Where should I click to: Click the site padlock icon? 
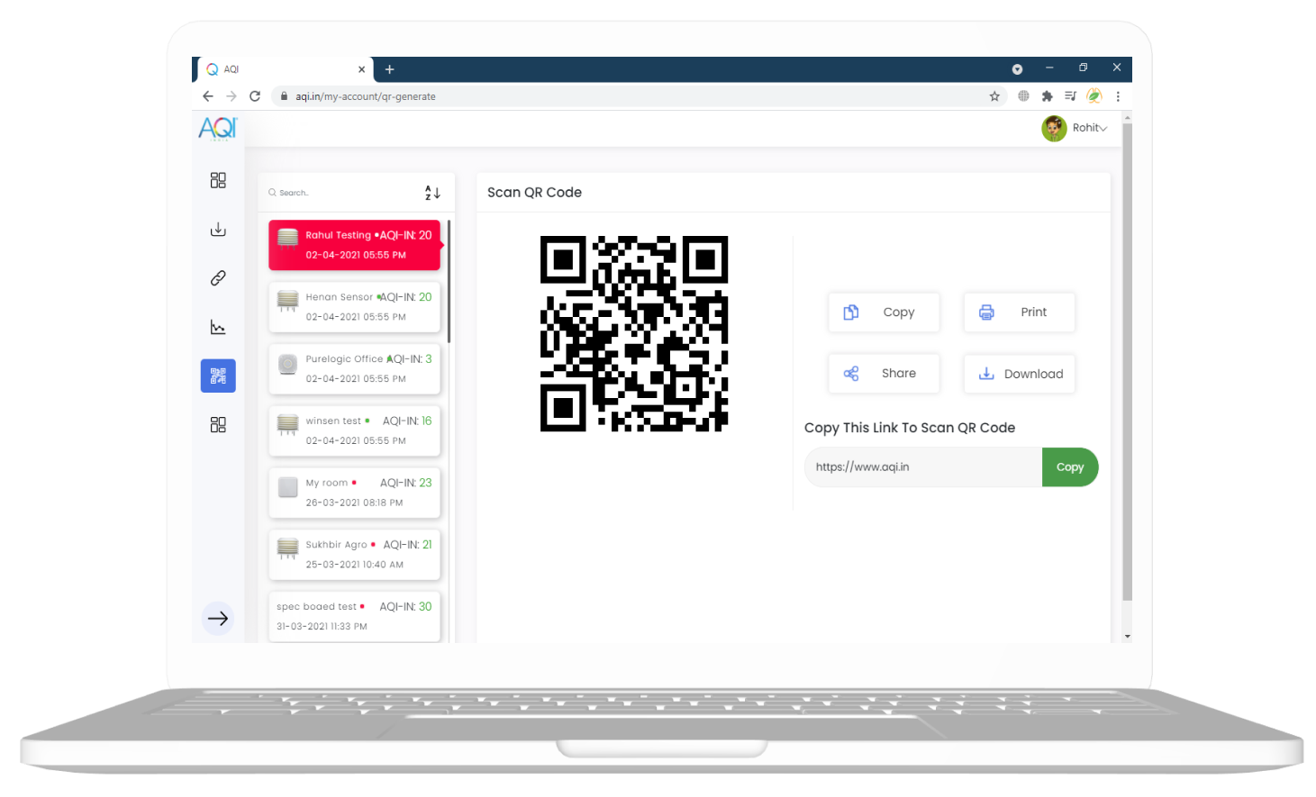pos(284,96)
